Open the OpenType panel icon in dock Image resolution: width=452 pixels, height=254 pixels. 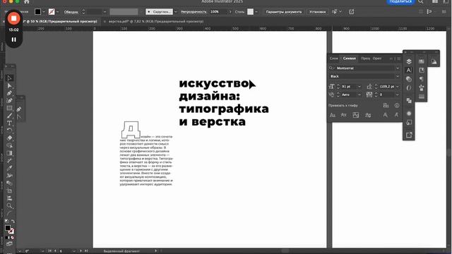409,87
